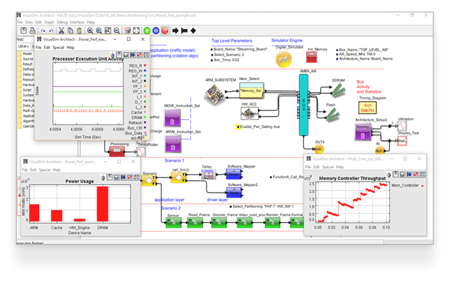Open Special menu in Processor Execution plot window

[x=58, y=47]
